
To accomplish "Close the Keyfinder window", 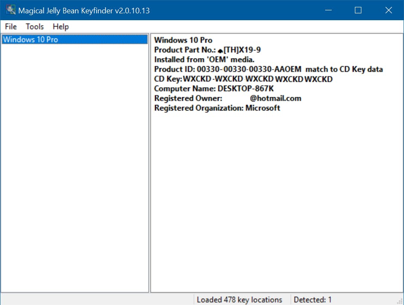I will [388, 10].
